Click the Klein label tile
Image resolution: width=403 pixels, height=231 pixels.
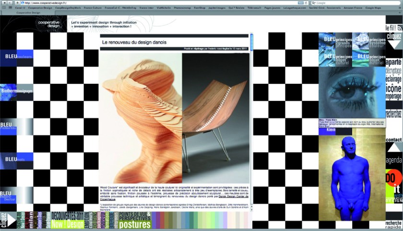tap(335, 131)
